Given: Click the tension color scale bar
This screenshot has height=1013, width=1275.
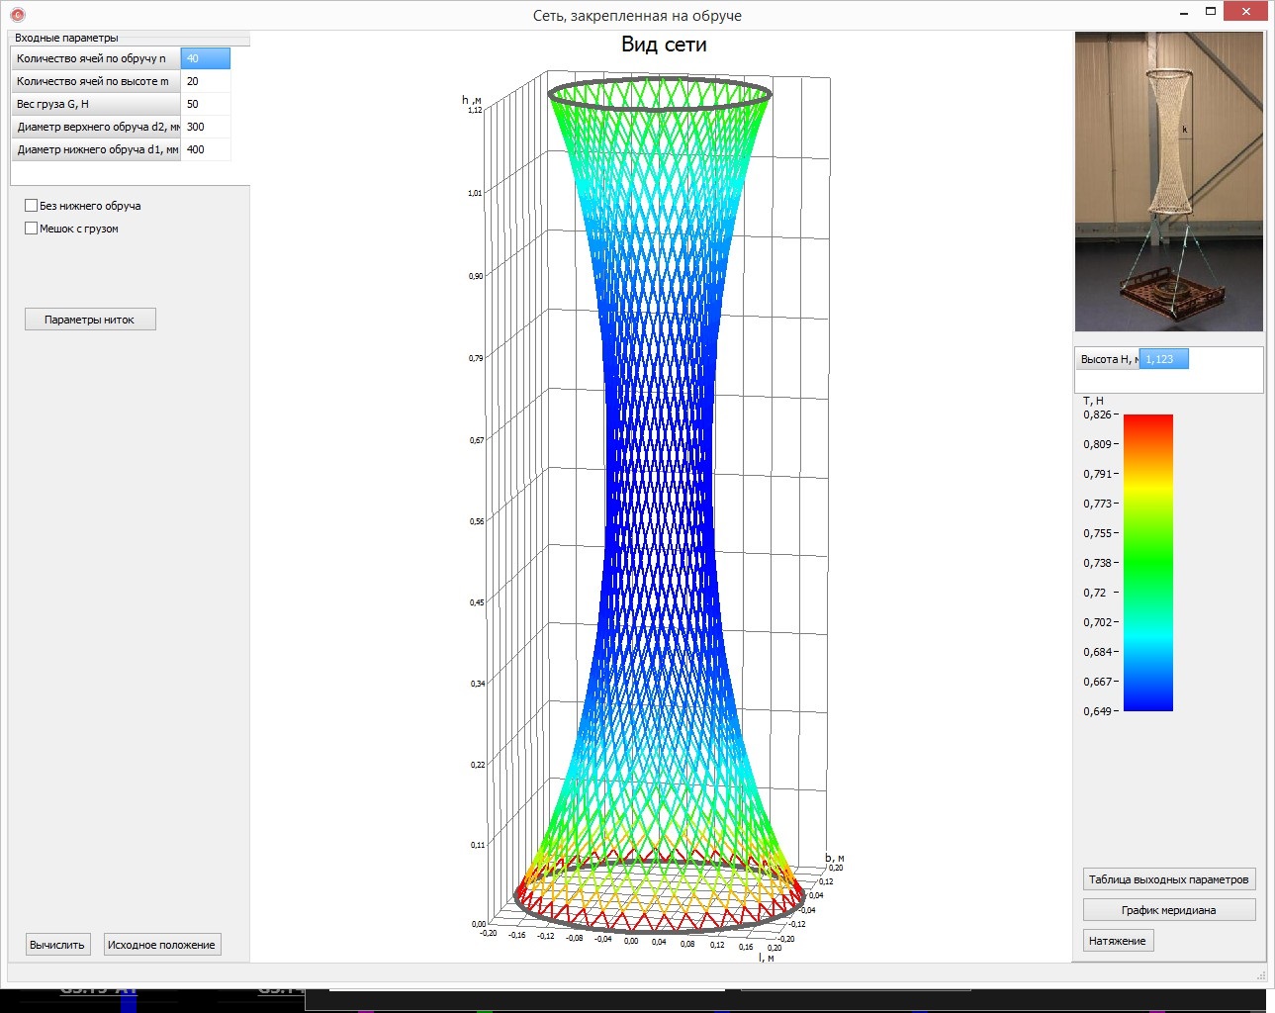Looking at the screenshot, I should pyautogui.click(x=1148, y=563).
